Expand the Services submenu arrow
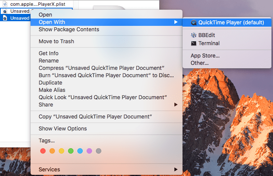The image size is (273, 176). tap(176, 169)
